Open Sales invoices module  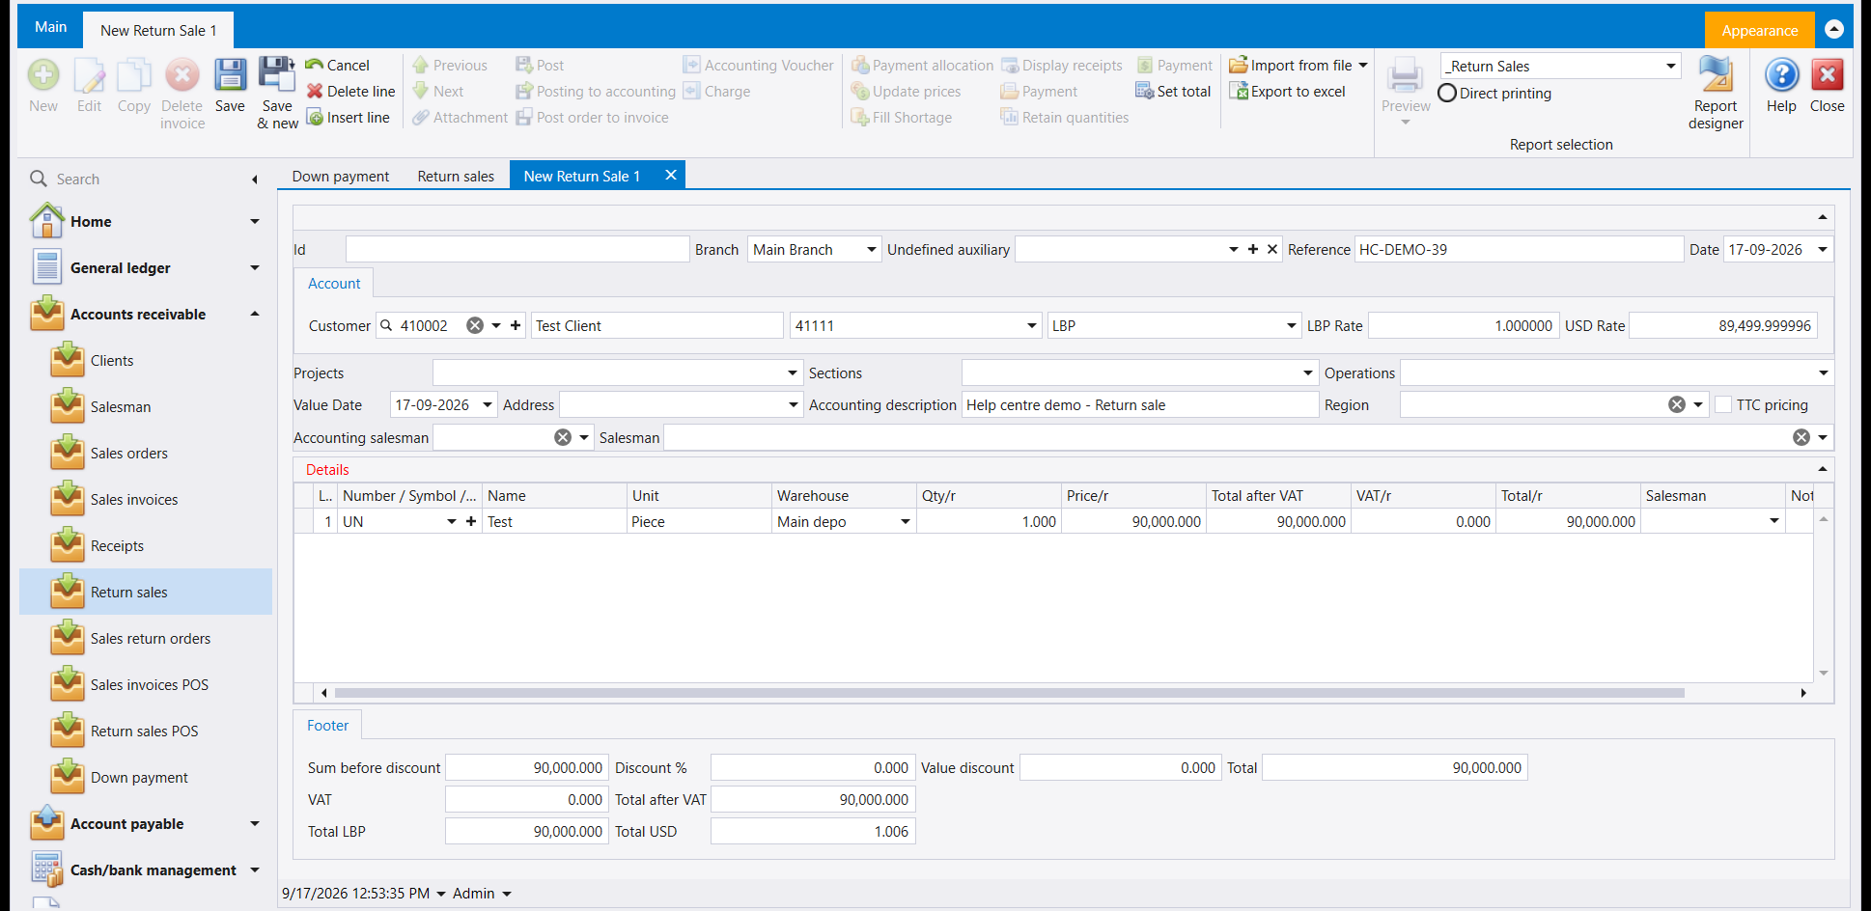click(x=134, y=500)
